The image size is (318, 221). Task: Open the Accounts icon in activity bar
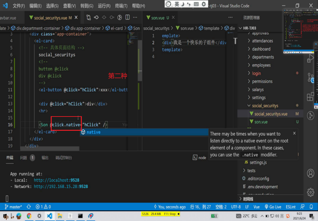click(310, 174)
